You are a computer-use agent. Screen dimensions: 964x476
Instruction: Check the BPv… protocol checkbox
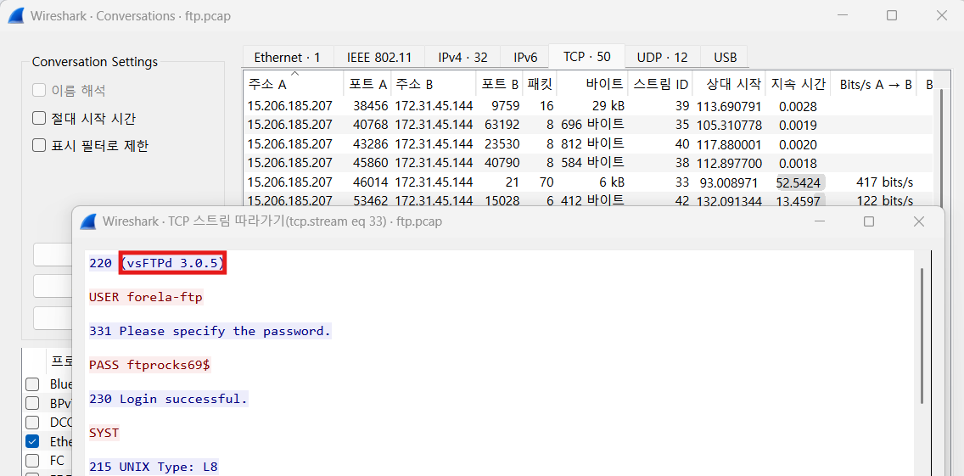[x=32, y=403]
